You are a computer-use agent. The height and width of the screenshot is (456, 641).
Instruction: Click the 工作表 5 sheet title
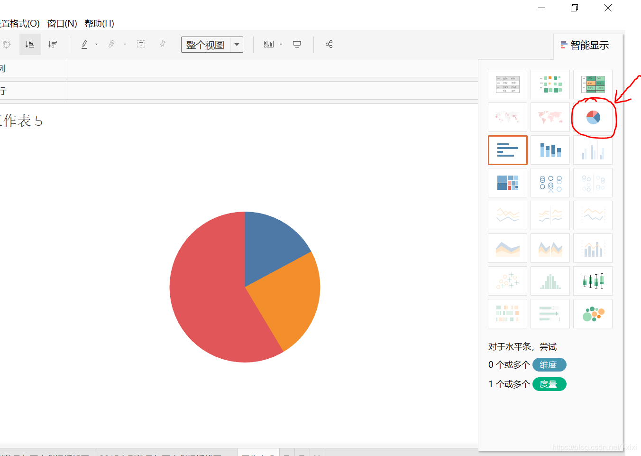click(x=21, y=121)
